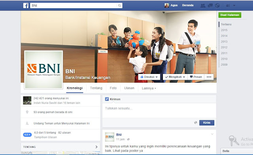Select the Kronologi tab

point(75,88)
